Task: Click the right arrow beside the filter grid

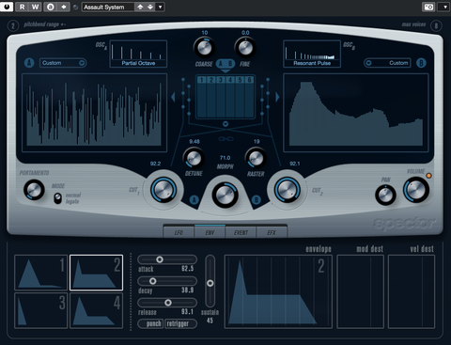Action: [277, 97]
